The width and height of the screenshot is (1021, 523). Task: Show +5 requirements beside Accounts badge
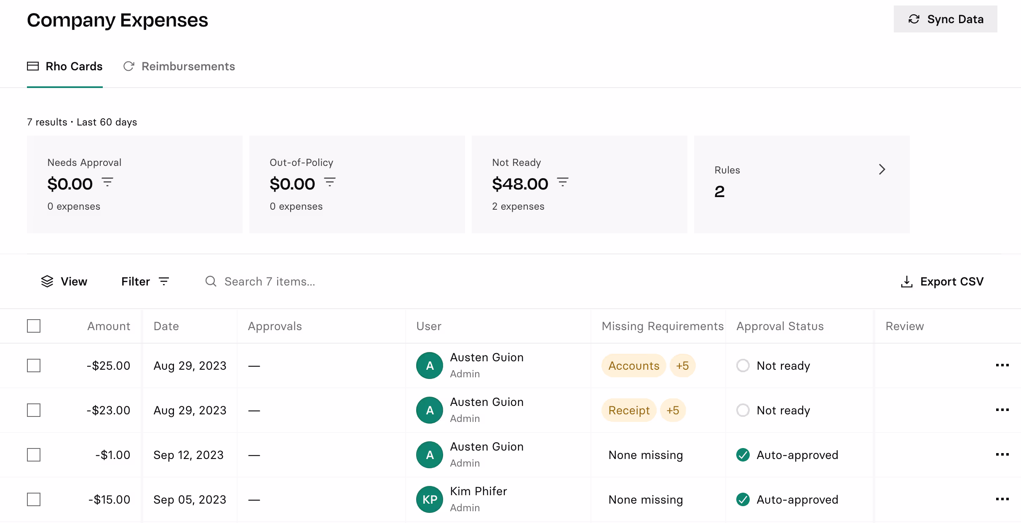point(682,366)
